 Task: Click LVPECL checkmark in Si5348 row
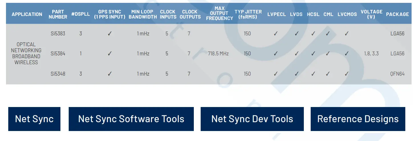coord(276,74)
